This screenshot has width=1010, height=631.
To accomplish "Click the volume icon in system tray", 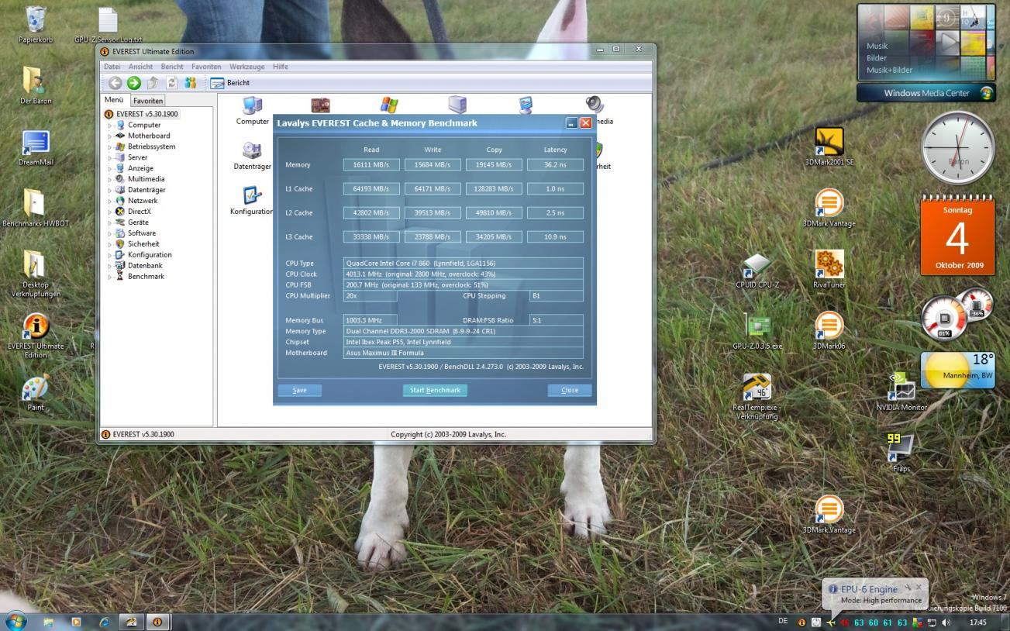I will (x=946, y=622).
